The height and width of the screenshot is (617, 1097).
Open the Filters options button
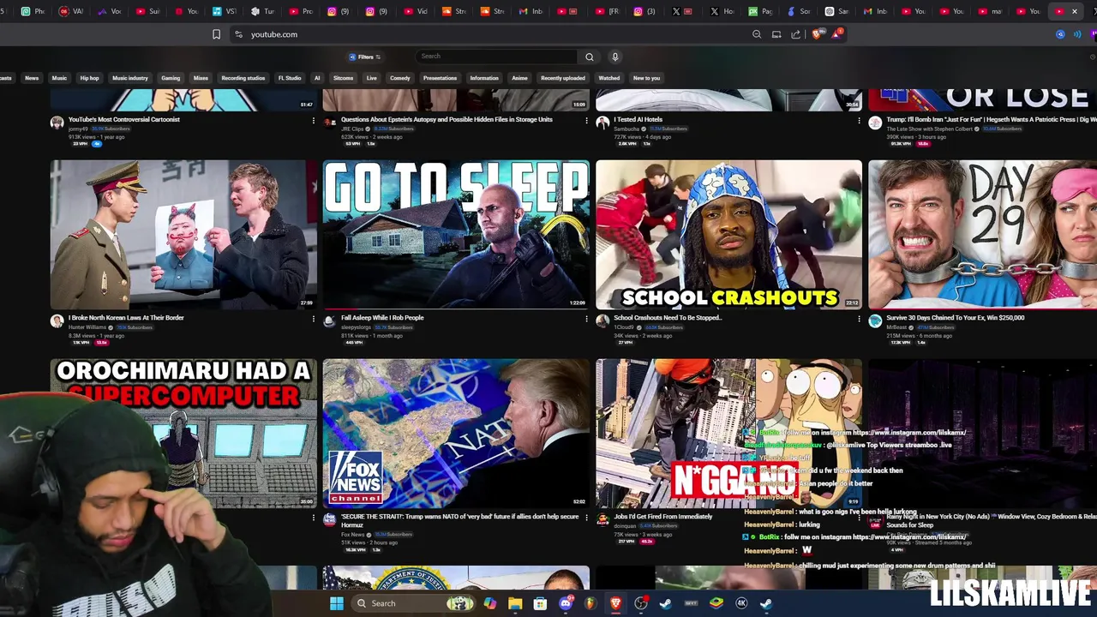click(365, 57)
